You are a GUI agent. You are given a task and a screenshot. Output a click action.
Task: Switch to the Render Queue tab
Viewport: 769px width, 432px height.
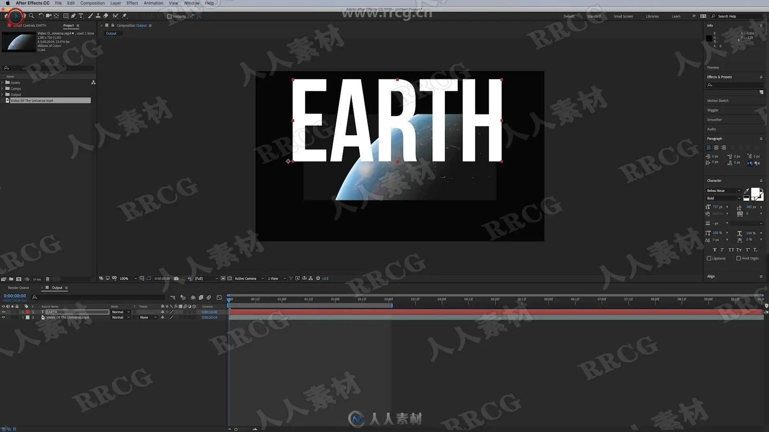click(x=18, y=288)
